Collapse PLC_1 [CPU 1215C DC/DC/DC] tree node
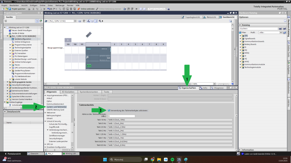291x163 pixels. point(7,36)
